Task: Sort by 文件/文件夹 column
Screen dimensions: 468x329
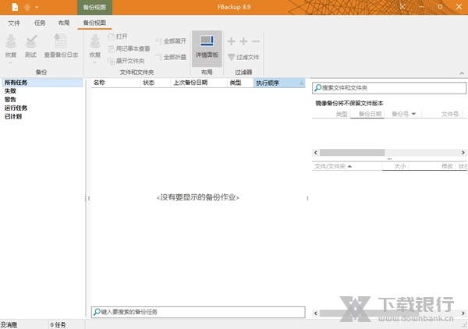Action: tap(347, 166)
